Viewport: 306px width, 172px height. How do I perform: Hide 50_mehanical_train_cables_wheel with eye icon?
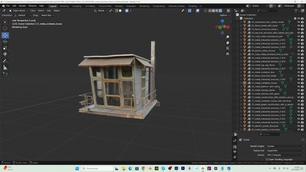pos(299,22)
